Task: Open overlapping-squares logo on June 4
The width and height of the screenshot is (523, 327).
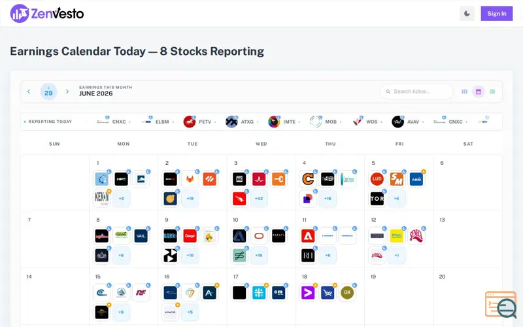Action: pyautogui.click(x=308, y=199)
